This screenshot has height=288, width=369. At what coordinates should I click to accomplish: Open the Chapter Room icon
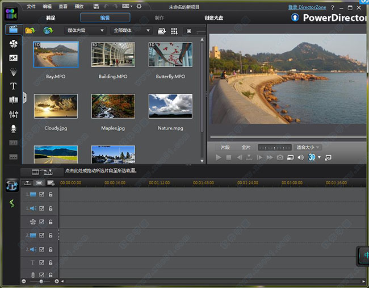[x=14, y=143]
